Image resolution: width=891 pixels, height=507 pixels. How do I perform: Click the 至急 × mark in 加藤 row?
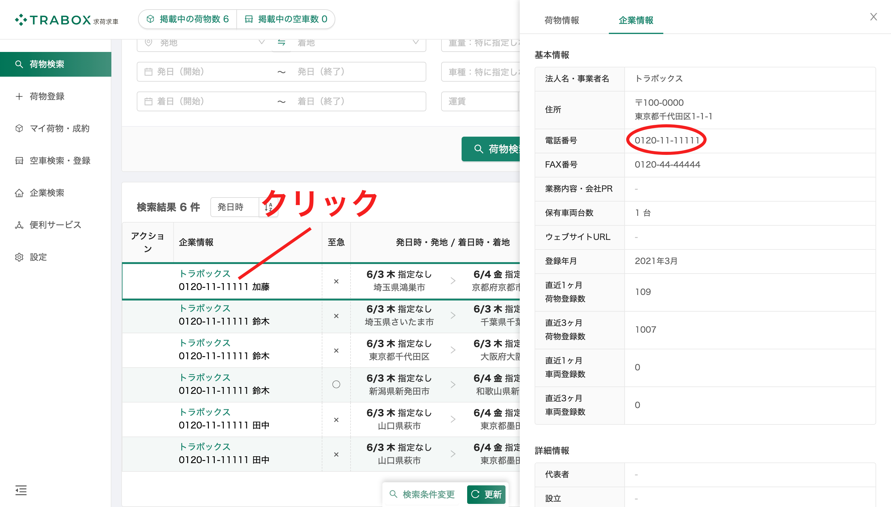(x=336, y=281)
